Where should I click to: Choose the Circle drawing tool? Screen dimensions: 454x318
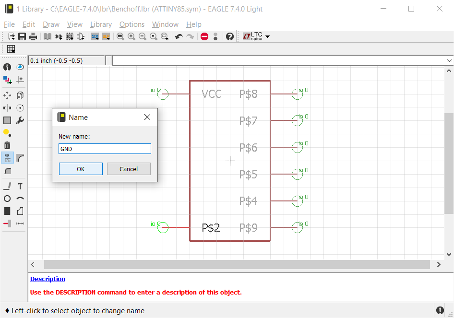[x=7, y=199]
